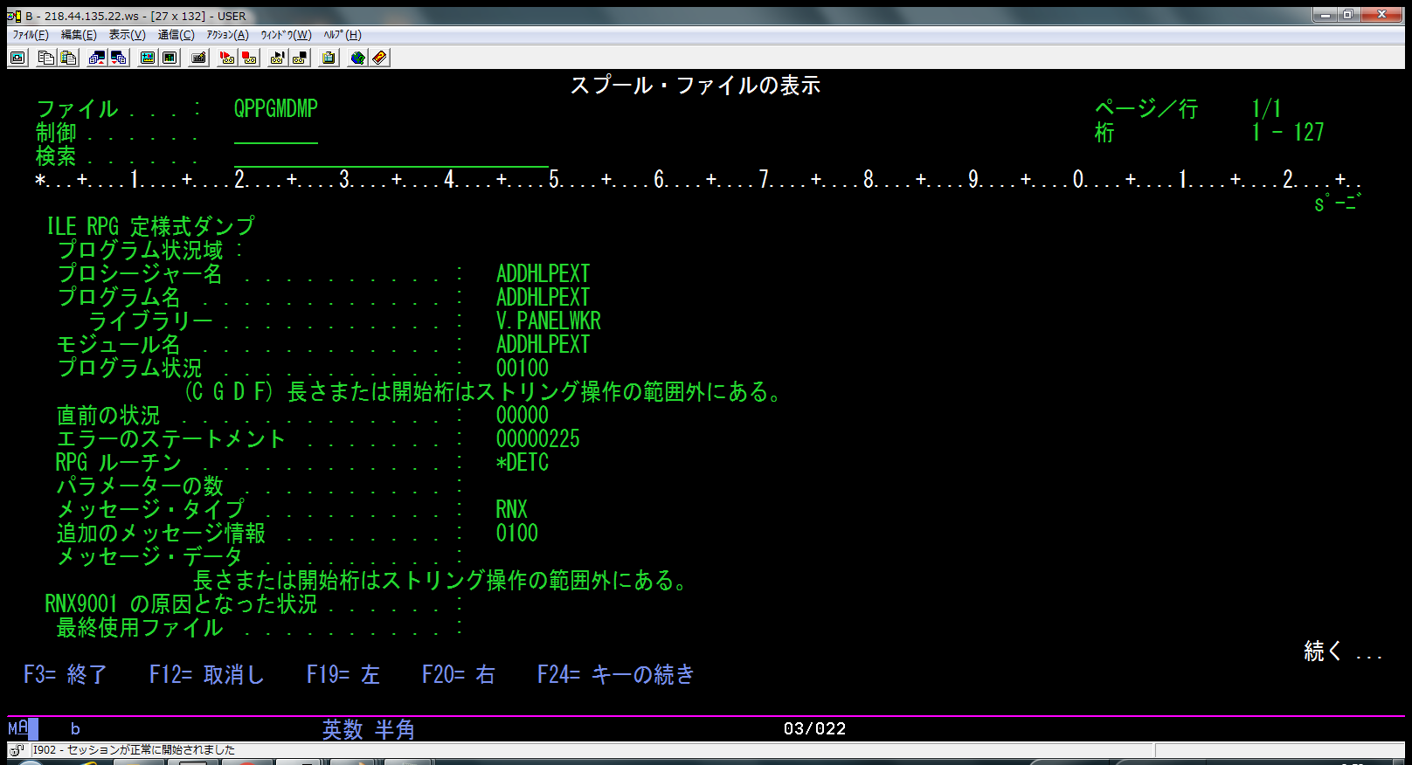Click the globe help index icon

point(357,58)
